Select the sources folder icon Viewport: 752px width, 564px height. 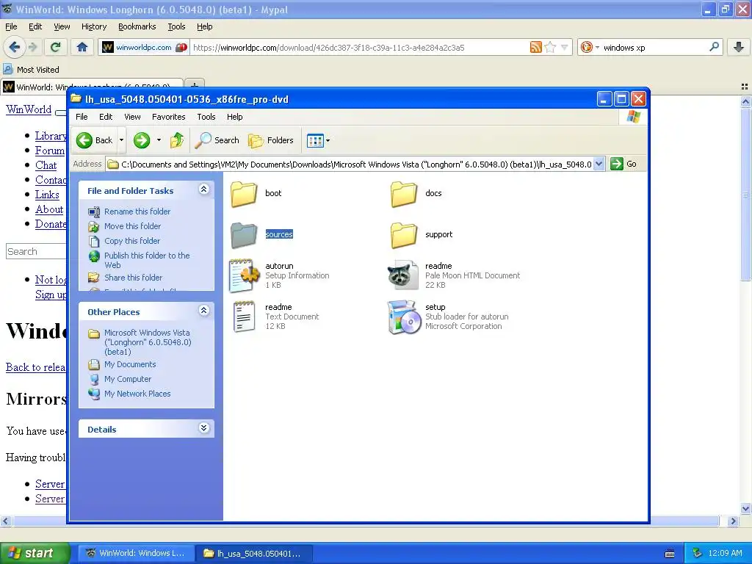click(x=244, y=234)
